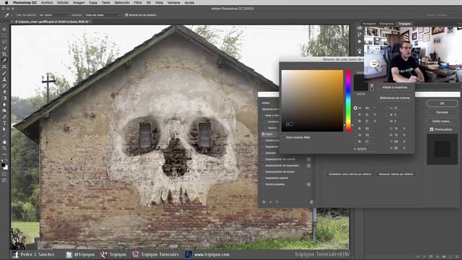Change screen mode icon at toolbar bottom

pos(4,180)
